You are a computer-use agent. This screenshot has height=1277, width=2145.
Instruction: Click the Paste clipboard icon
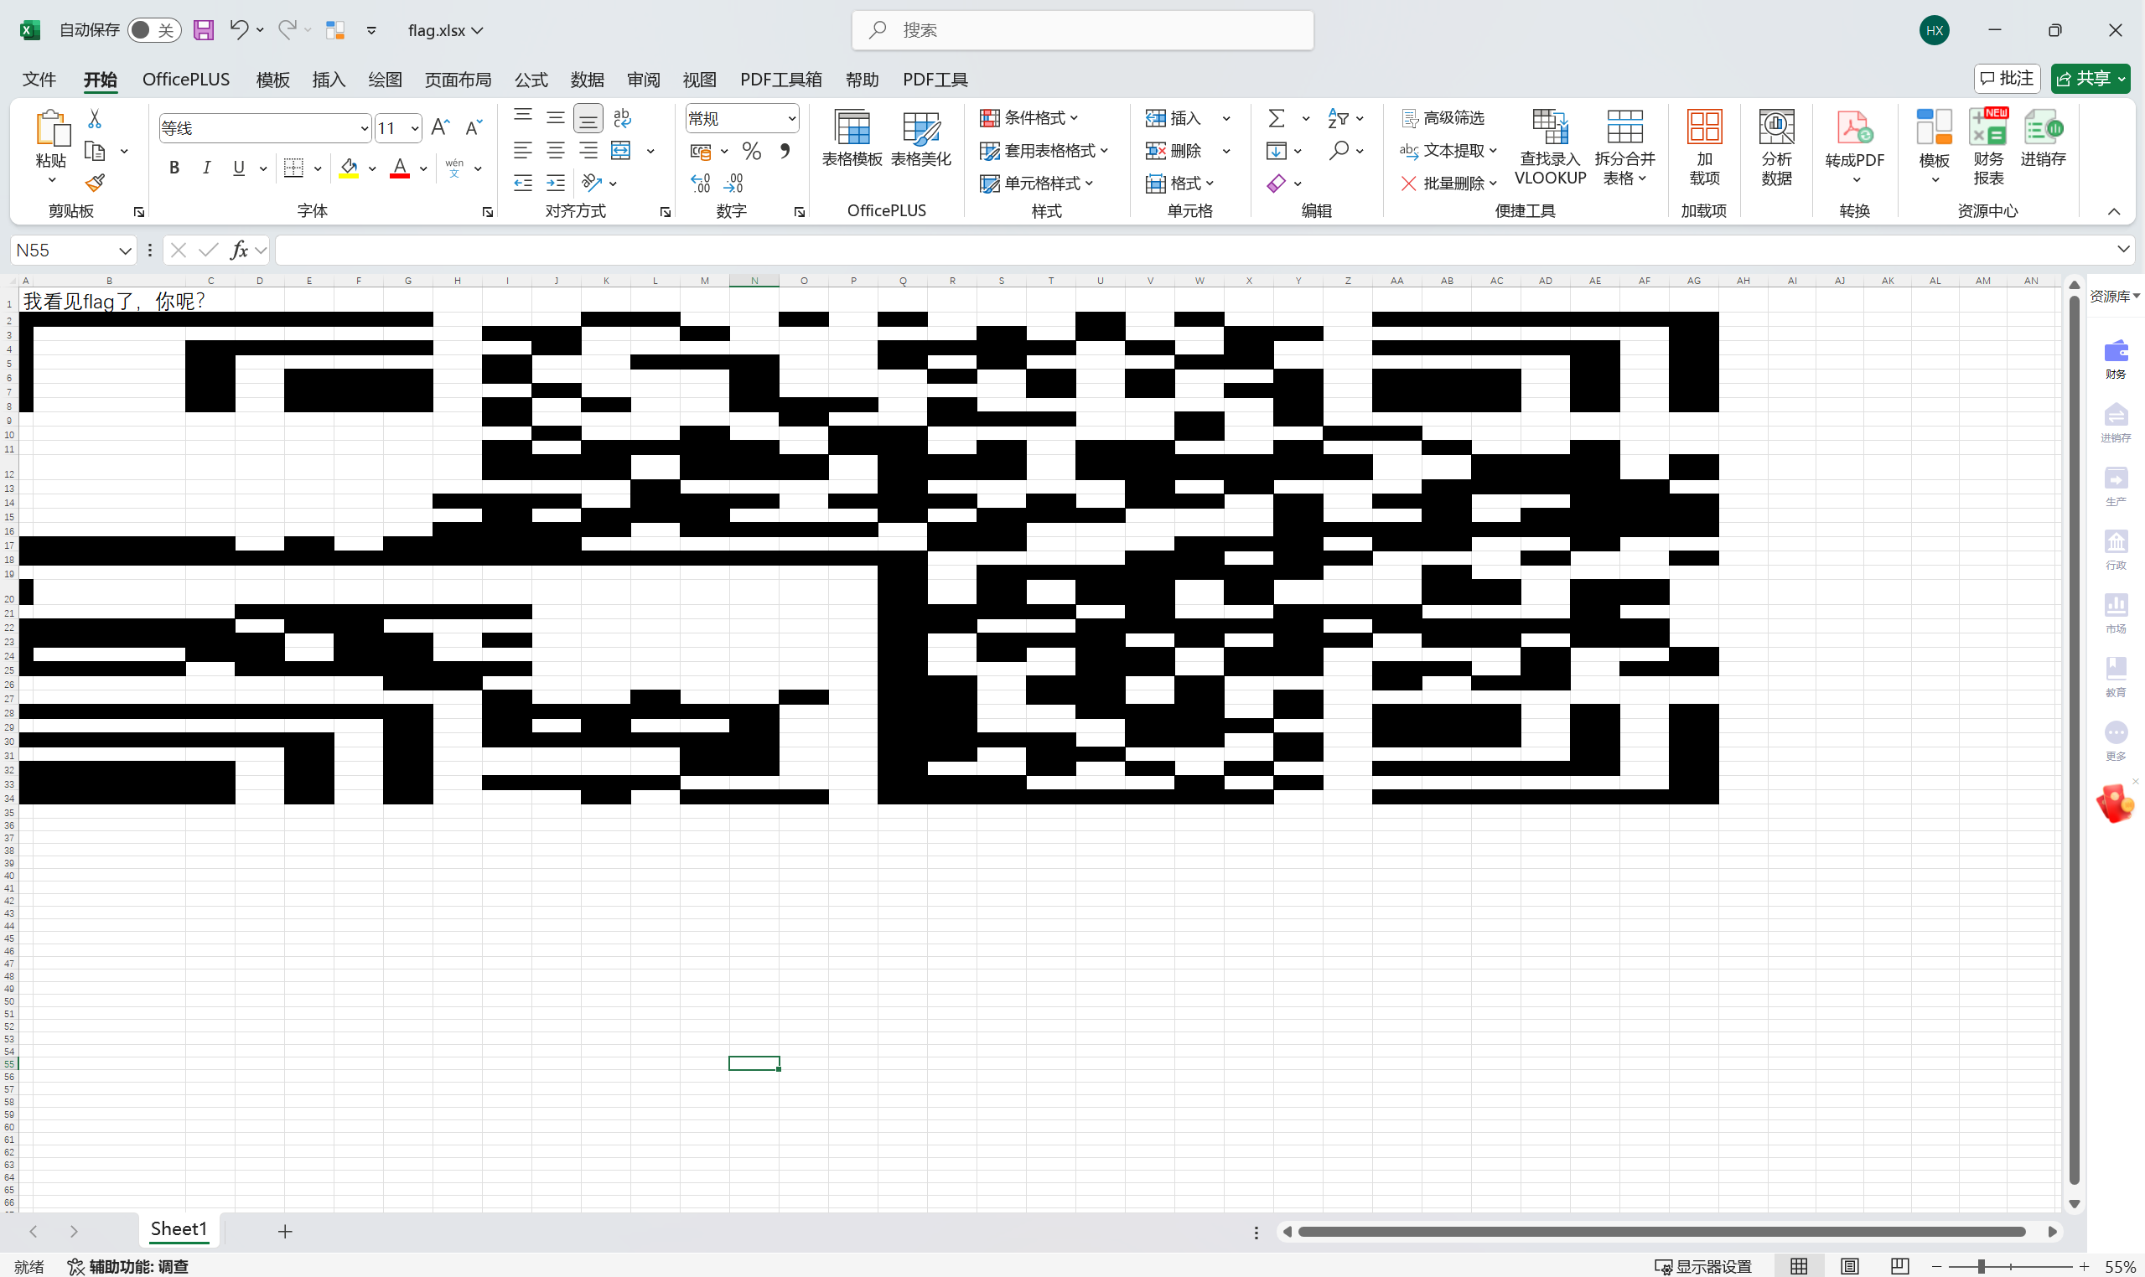[x=52, y=128]
